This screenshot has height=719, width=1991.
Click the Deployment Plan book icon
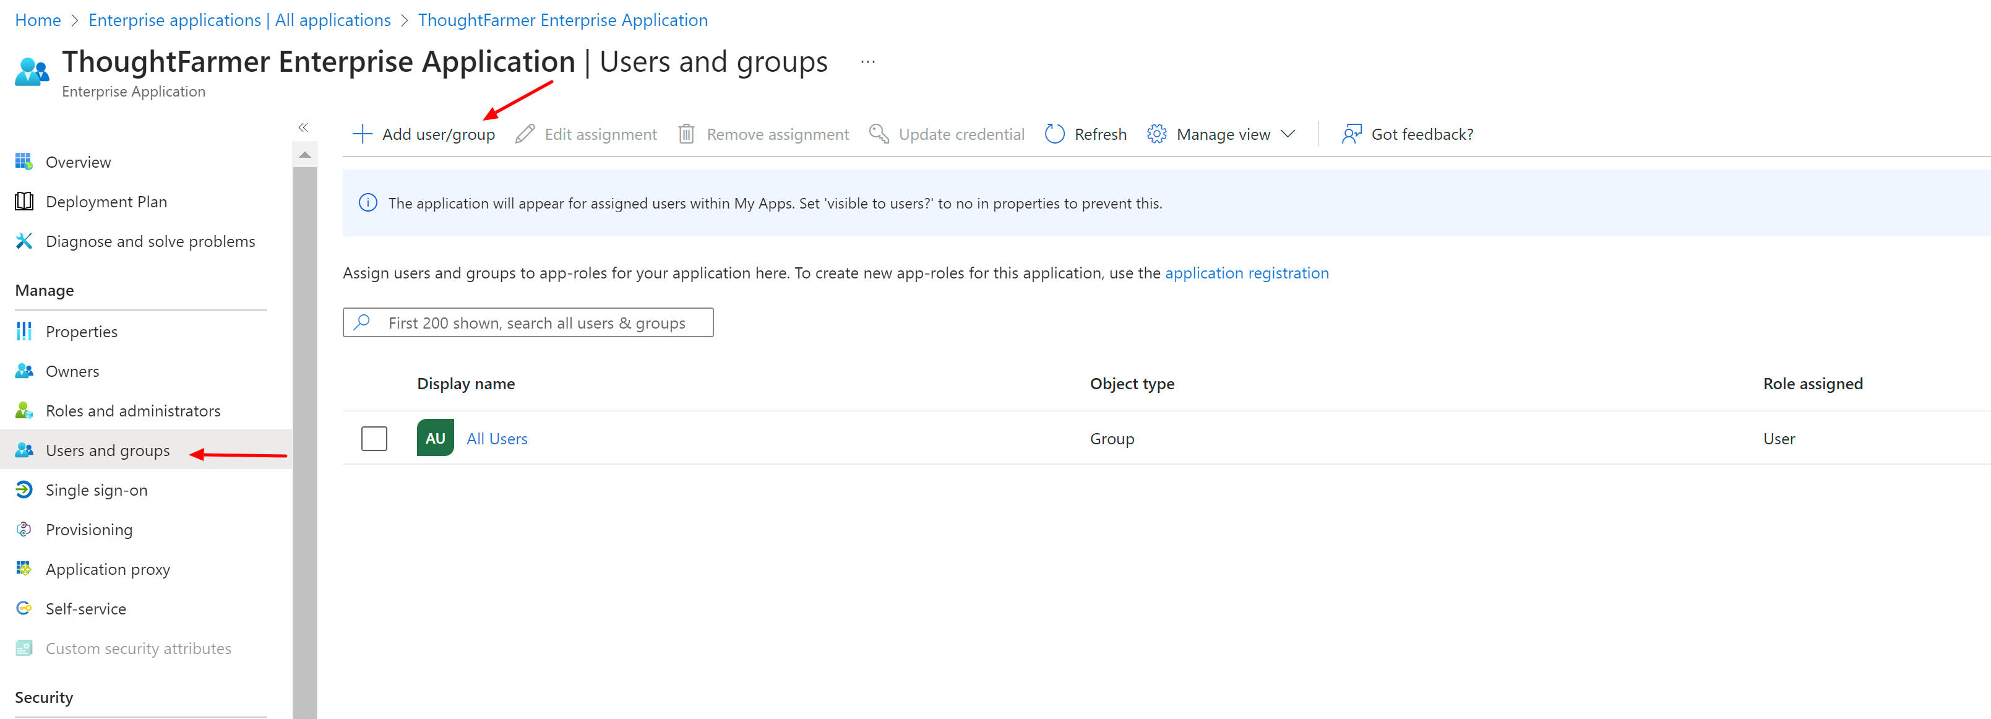(x=24, y=201)
